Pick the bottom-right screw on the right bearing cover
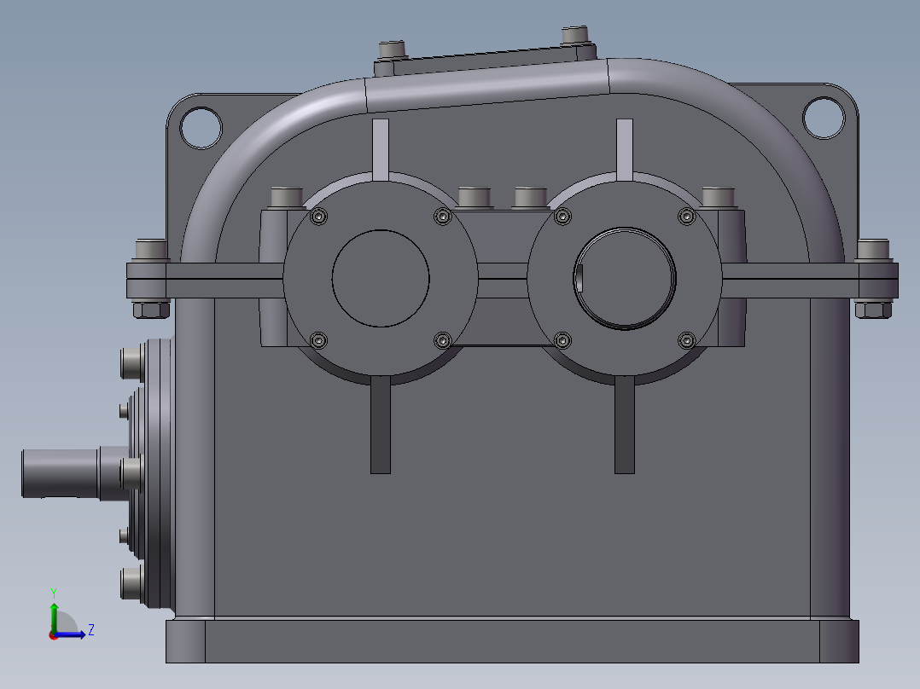 coord(686,341)
